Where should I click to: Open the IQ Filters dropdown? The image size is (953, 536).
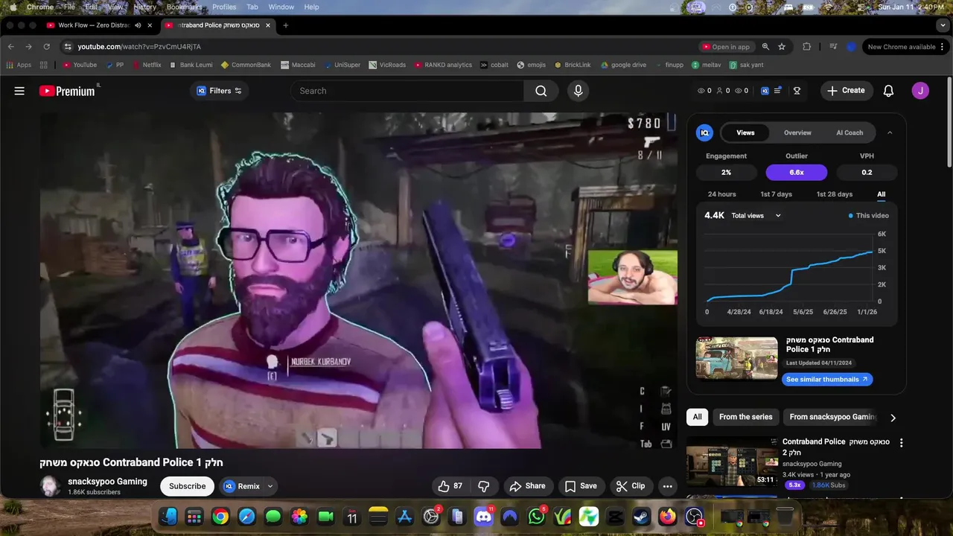(220, 91)
